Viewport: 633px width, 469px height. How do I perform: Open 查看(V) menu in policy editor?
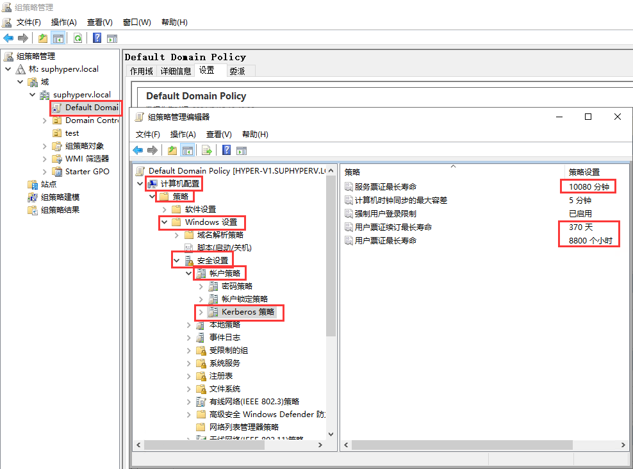(219, 135)
